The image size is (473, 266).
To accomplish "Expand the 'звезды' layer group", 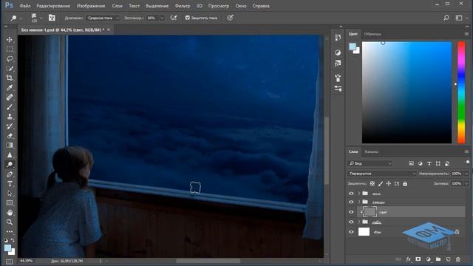I will (x=358, y=202).
